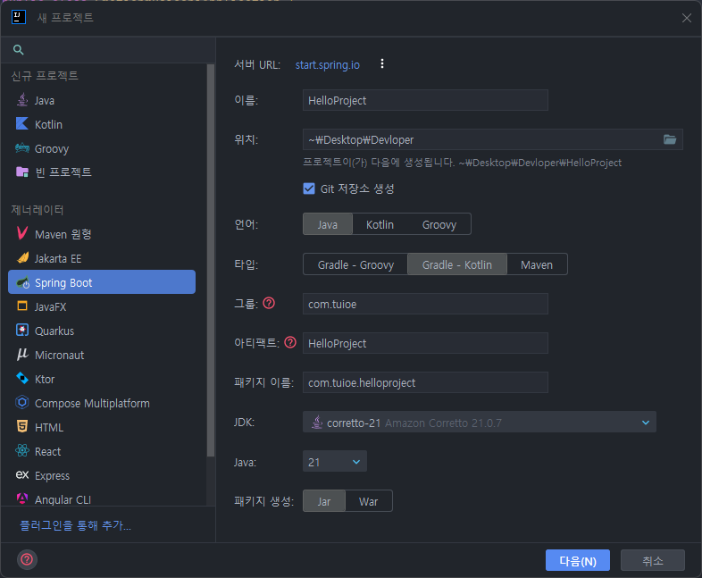Screen dimensions: 702x578
Task: Click the 다음(N) button
Action: (578, 560)
